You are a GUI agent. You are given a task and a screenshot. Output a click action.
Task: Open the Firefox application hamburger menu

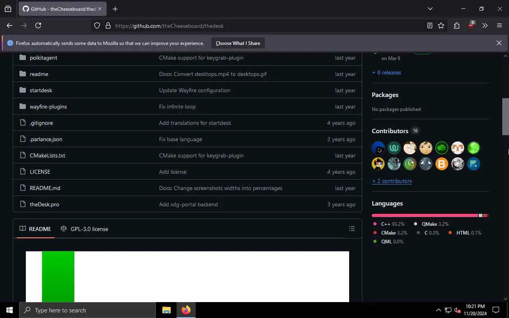pyautogui.click(x=499, y=25)
